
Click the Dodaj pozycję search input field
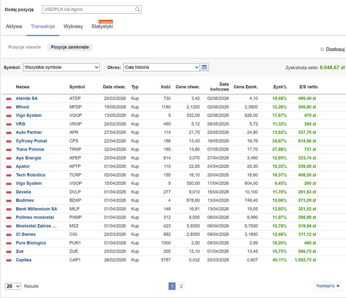(92, 9)
